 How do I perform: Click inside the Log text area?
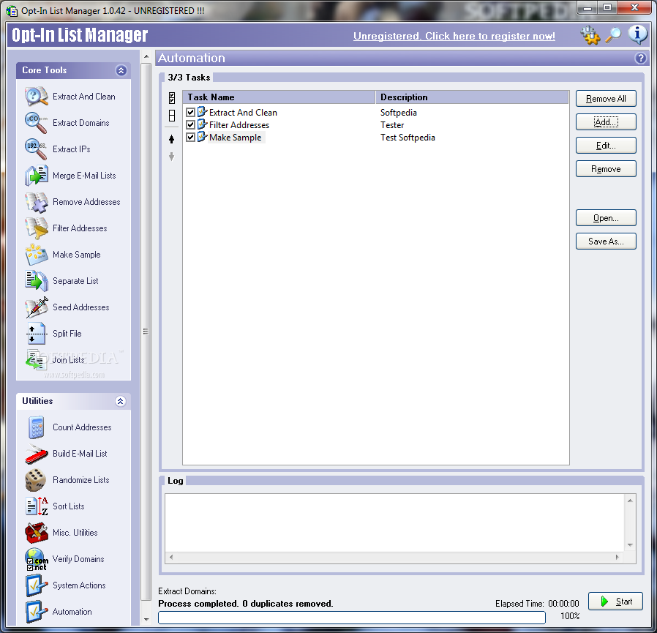pos(394,522)
